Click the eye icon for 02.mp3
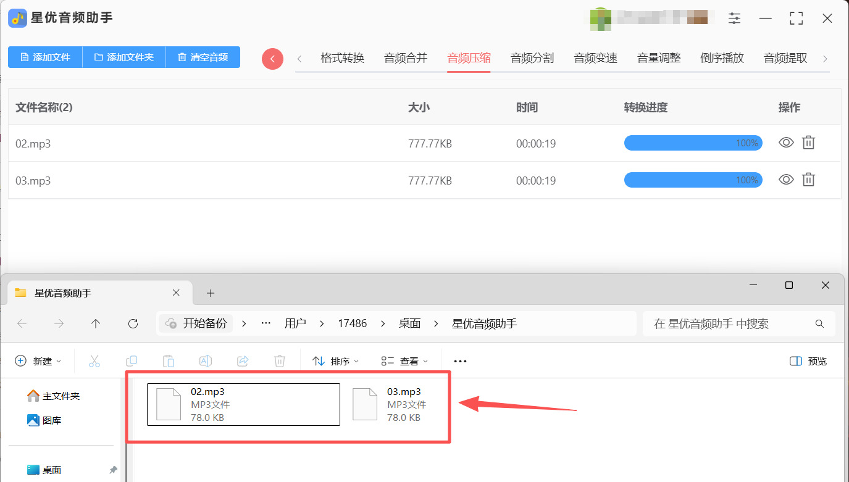Screen dimensions: 849x482 (786, 143)
